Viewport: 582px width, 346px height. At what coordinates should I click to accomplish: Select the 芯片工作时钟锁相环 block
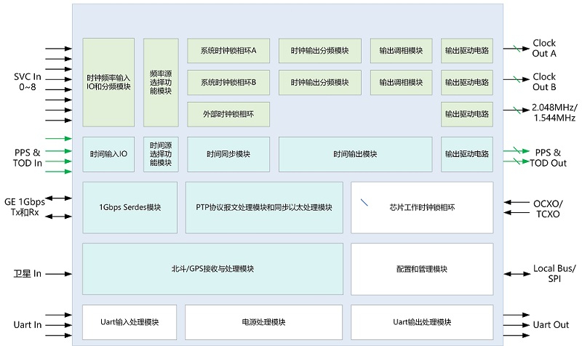point(422,207)
